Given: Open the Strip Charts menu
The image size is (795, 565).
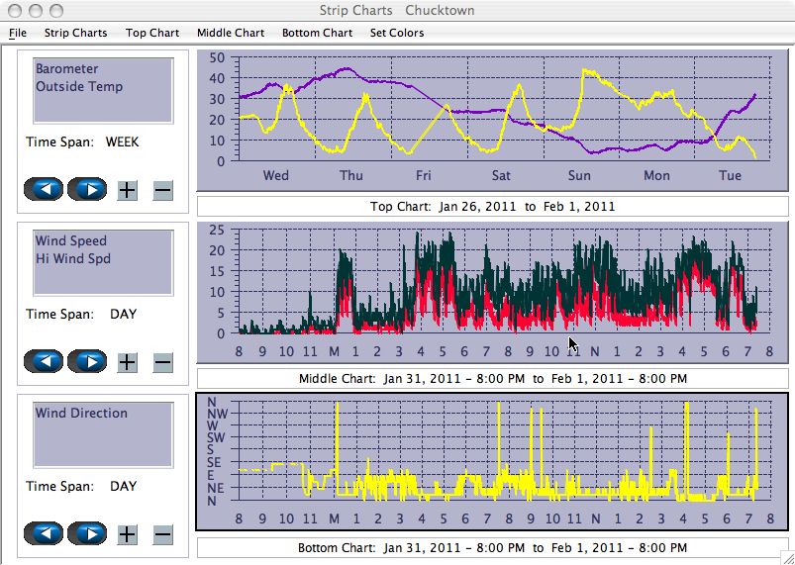Looking at the screenshot, I should coord(75,33).
